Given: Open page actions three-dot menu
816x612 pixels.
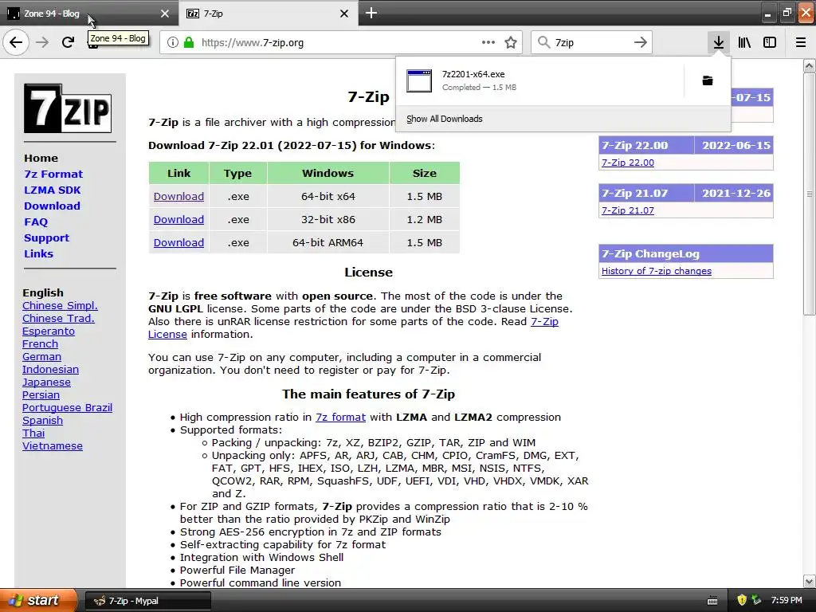Looking at the screenshot, I should click(x=488, y=42).
